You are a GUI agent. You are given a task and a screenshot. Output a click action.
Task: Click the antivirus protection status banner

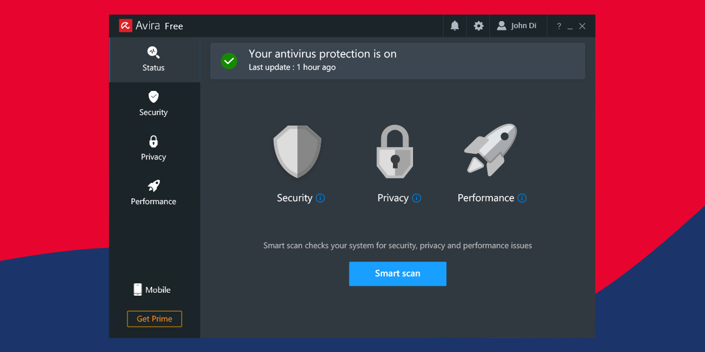[397, 60]
